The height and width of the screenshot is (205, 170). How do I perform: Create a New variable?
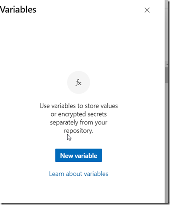79,155
